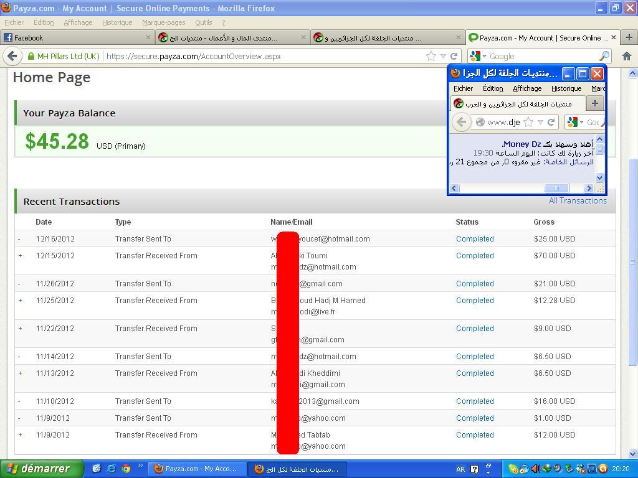Viewport: 638px width, 478px height.
Task: Open new tab in small popup window
Action: click(x=595, y=103)
